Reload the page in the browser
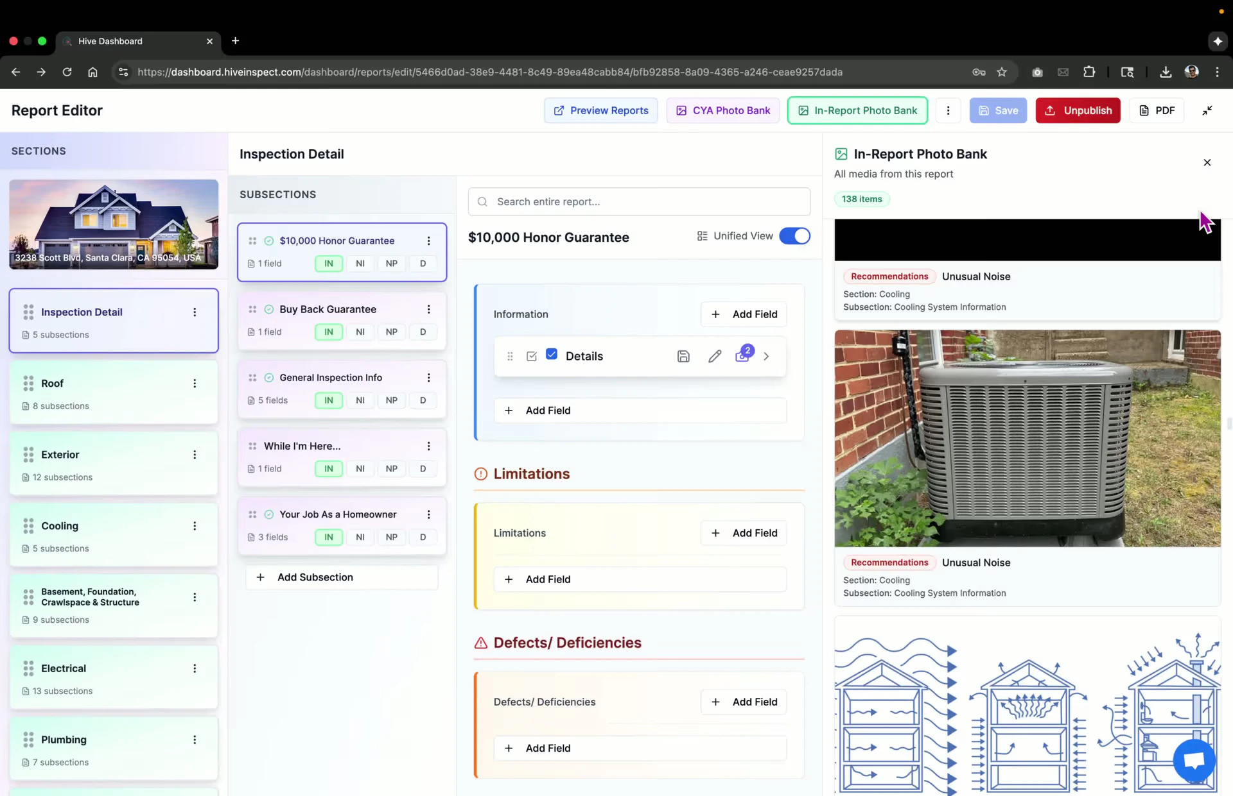The image size is (1233, 796). [x=67, y=72]
